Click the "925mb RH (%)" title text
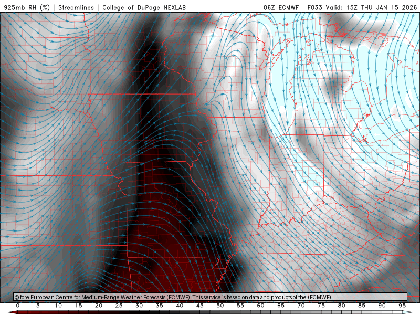The image size is (420, 315). click(x=27, y=7)
